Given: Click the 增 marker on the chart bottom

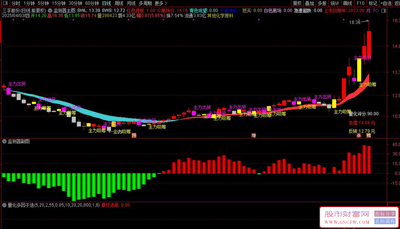Looking at the screenshot, I should (x=254, y=135).
